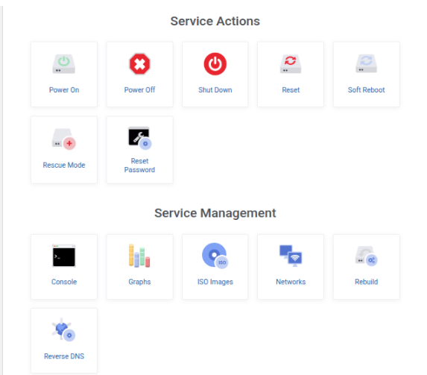Open the Console terminal icon

(x=64, y=256)
